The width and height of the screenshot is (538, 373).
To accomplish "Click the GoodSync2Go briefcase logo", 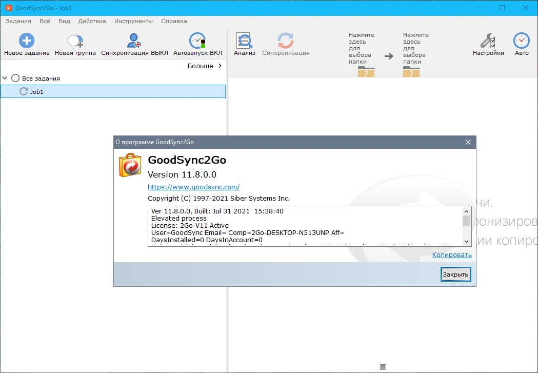I will 130,165.
